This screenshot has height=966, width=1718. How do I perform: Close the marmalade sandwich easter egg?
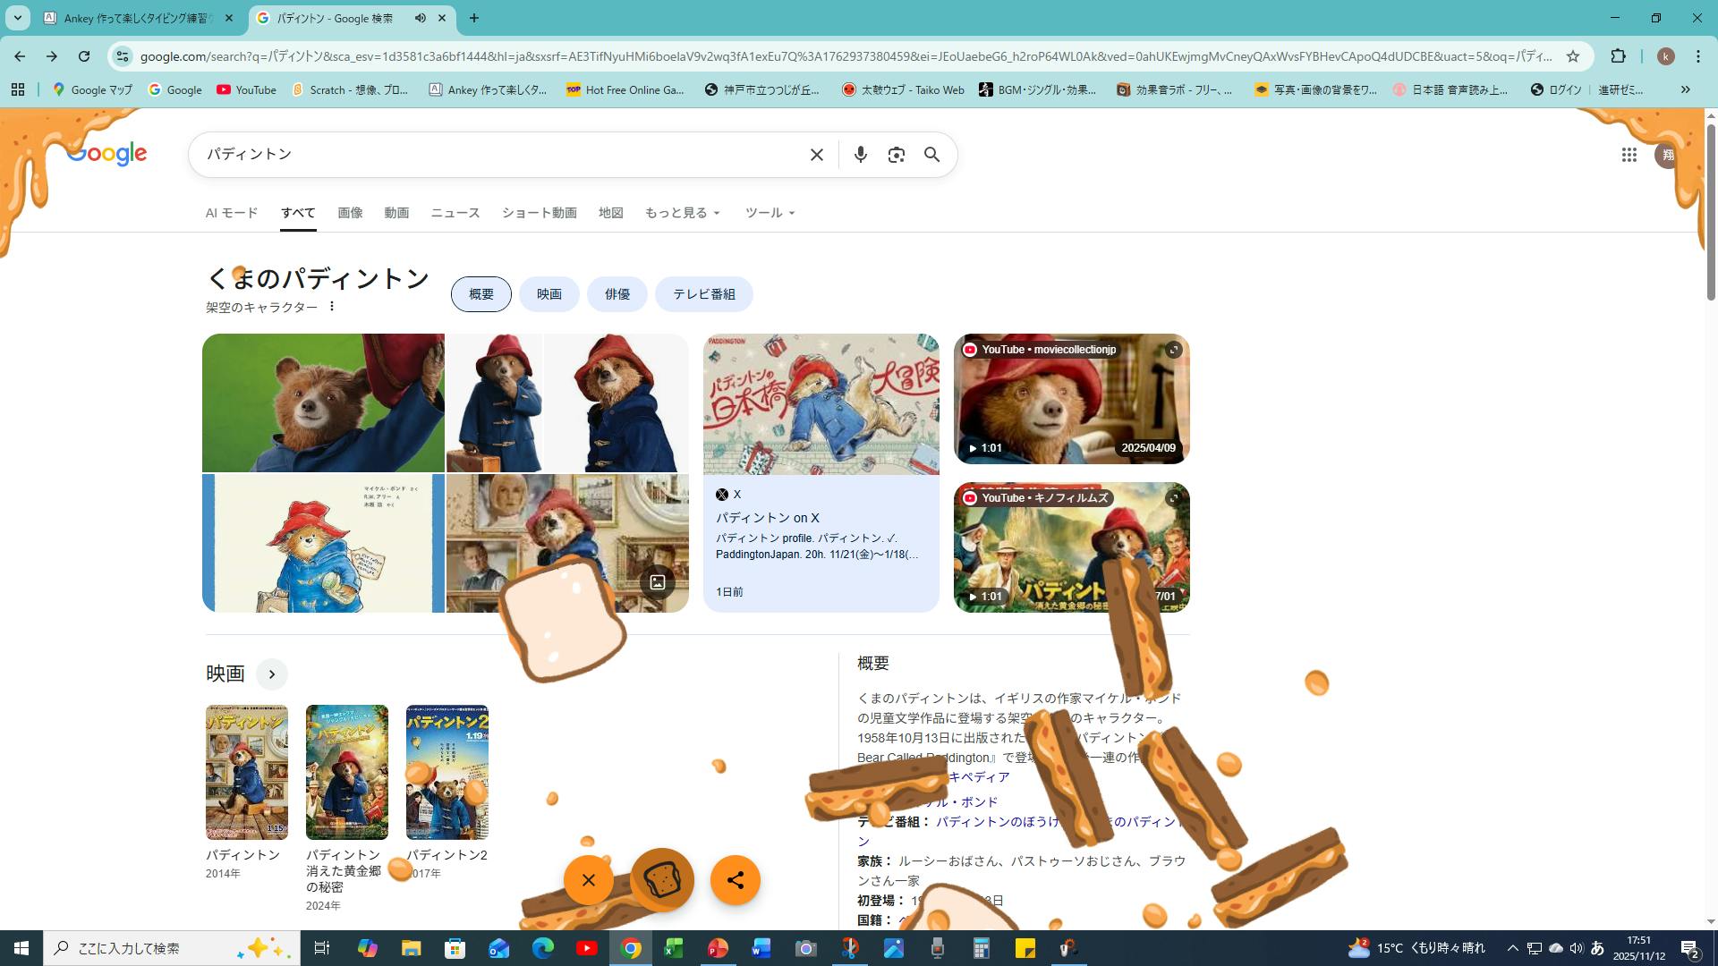(x=588, y=880)
